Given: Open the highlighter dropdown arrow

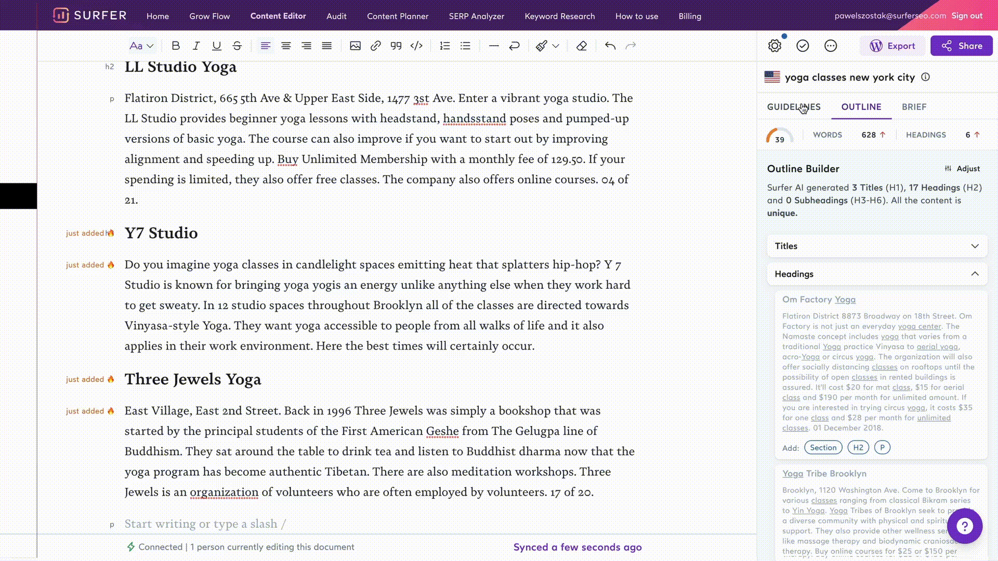Looking at the screenshot, I should pyautogui.click(x=556, y=46).
